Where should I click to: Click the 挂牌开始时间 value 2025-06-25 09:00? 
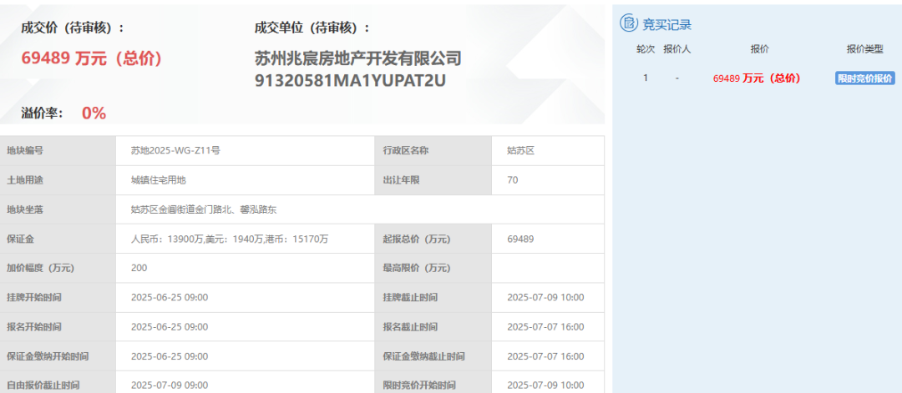(170, 298)
